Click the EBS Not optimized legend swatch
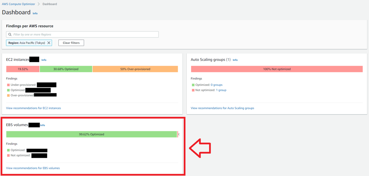369x176 pixels. tap(8, 155)
